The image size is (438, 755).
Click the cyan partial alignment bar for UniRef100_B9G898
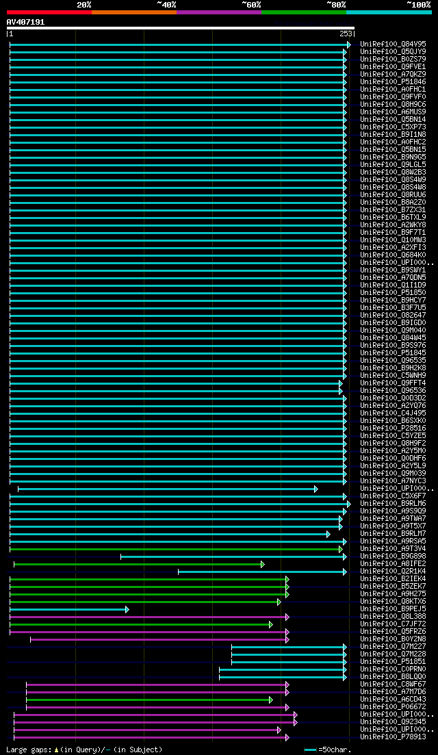(233, 556)
